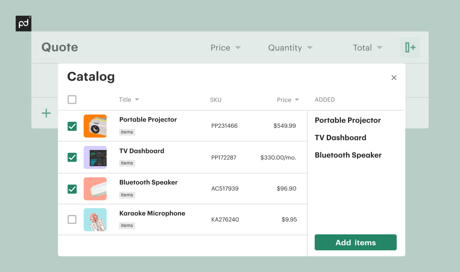
Task: Uncheck the Bluetooth Speaker item
Action: point(72,189)
